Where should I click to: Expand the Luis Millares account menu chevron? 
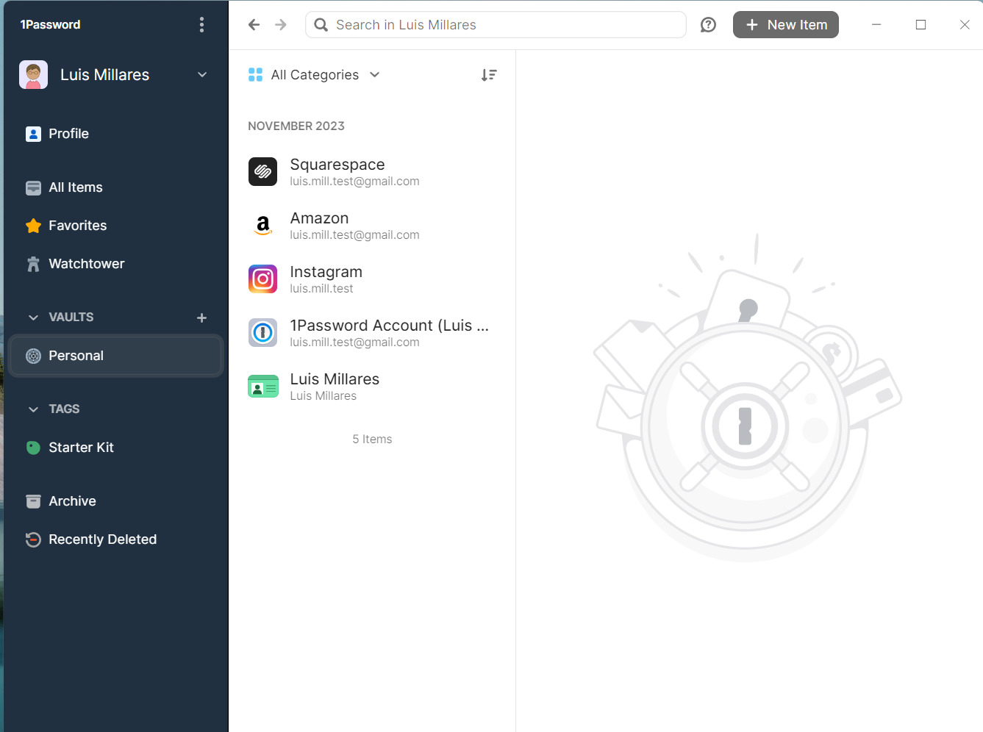[x=201, y=74]
